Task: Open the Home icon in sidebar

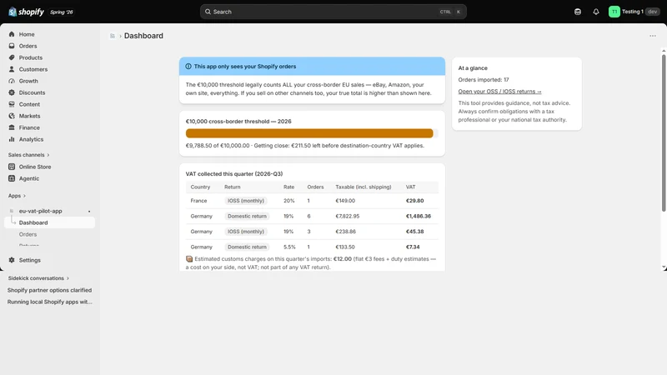Action: point(12,34)
